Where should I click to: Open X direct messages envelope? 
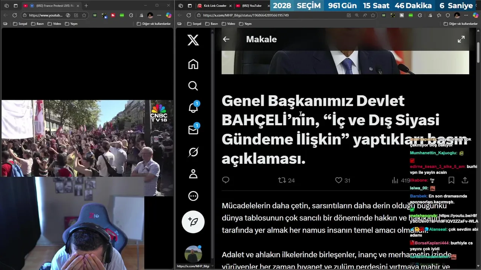pyautogui.click(x=193, y=130)
